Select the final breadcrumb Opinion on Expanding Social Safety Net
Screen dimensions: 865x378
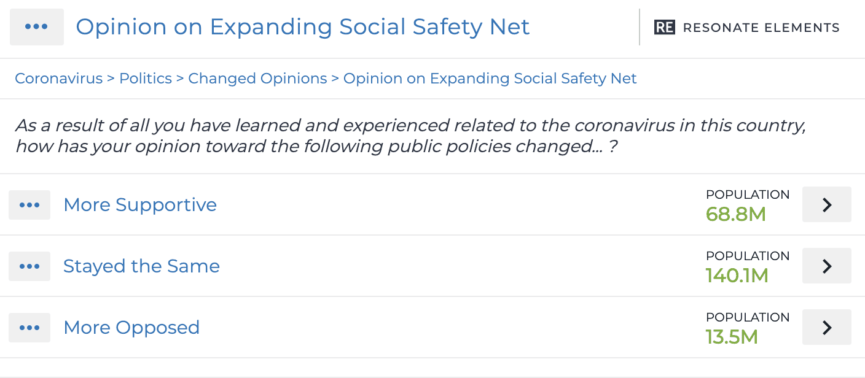coord(490,79)
